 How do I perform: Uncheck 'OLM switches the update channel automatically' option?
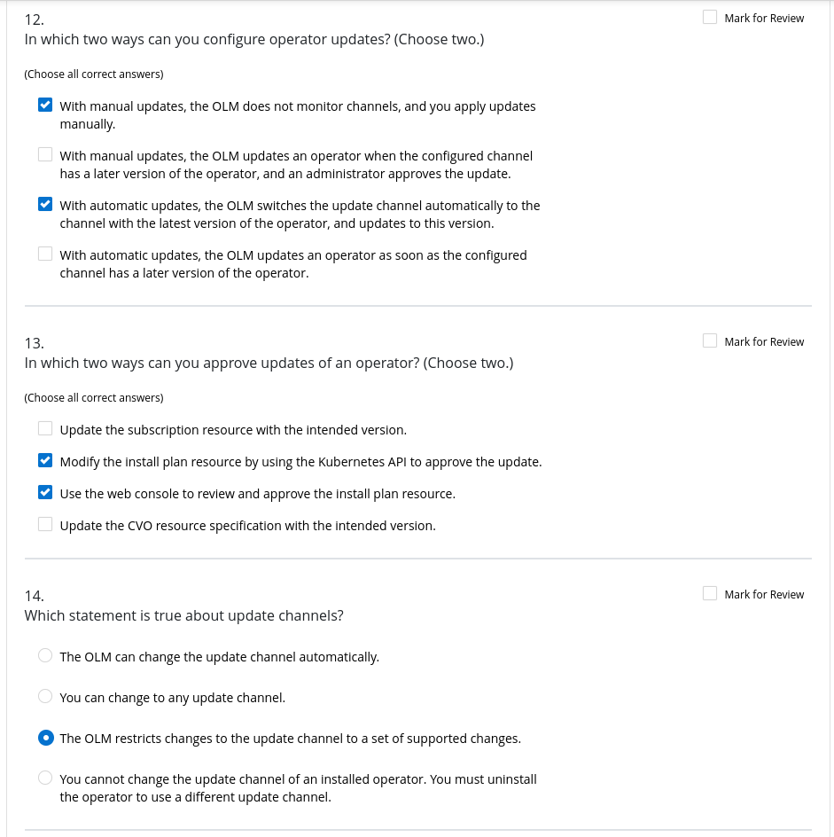point(45,204)
